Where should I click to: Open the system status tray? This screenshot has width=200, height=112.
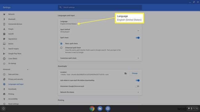click(x=193, y=109)
